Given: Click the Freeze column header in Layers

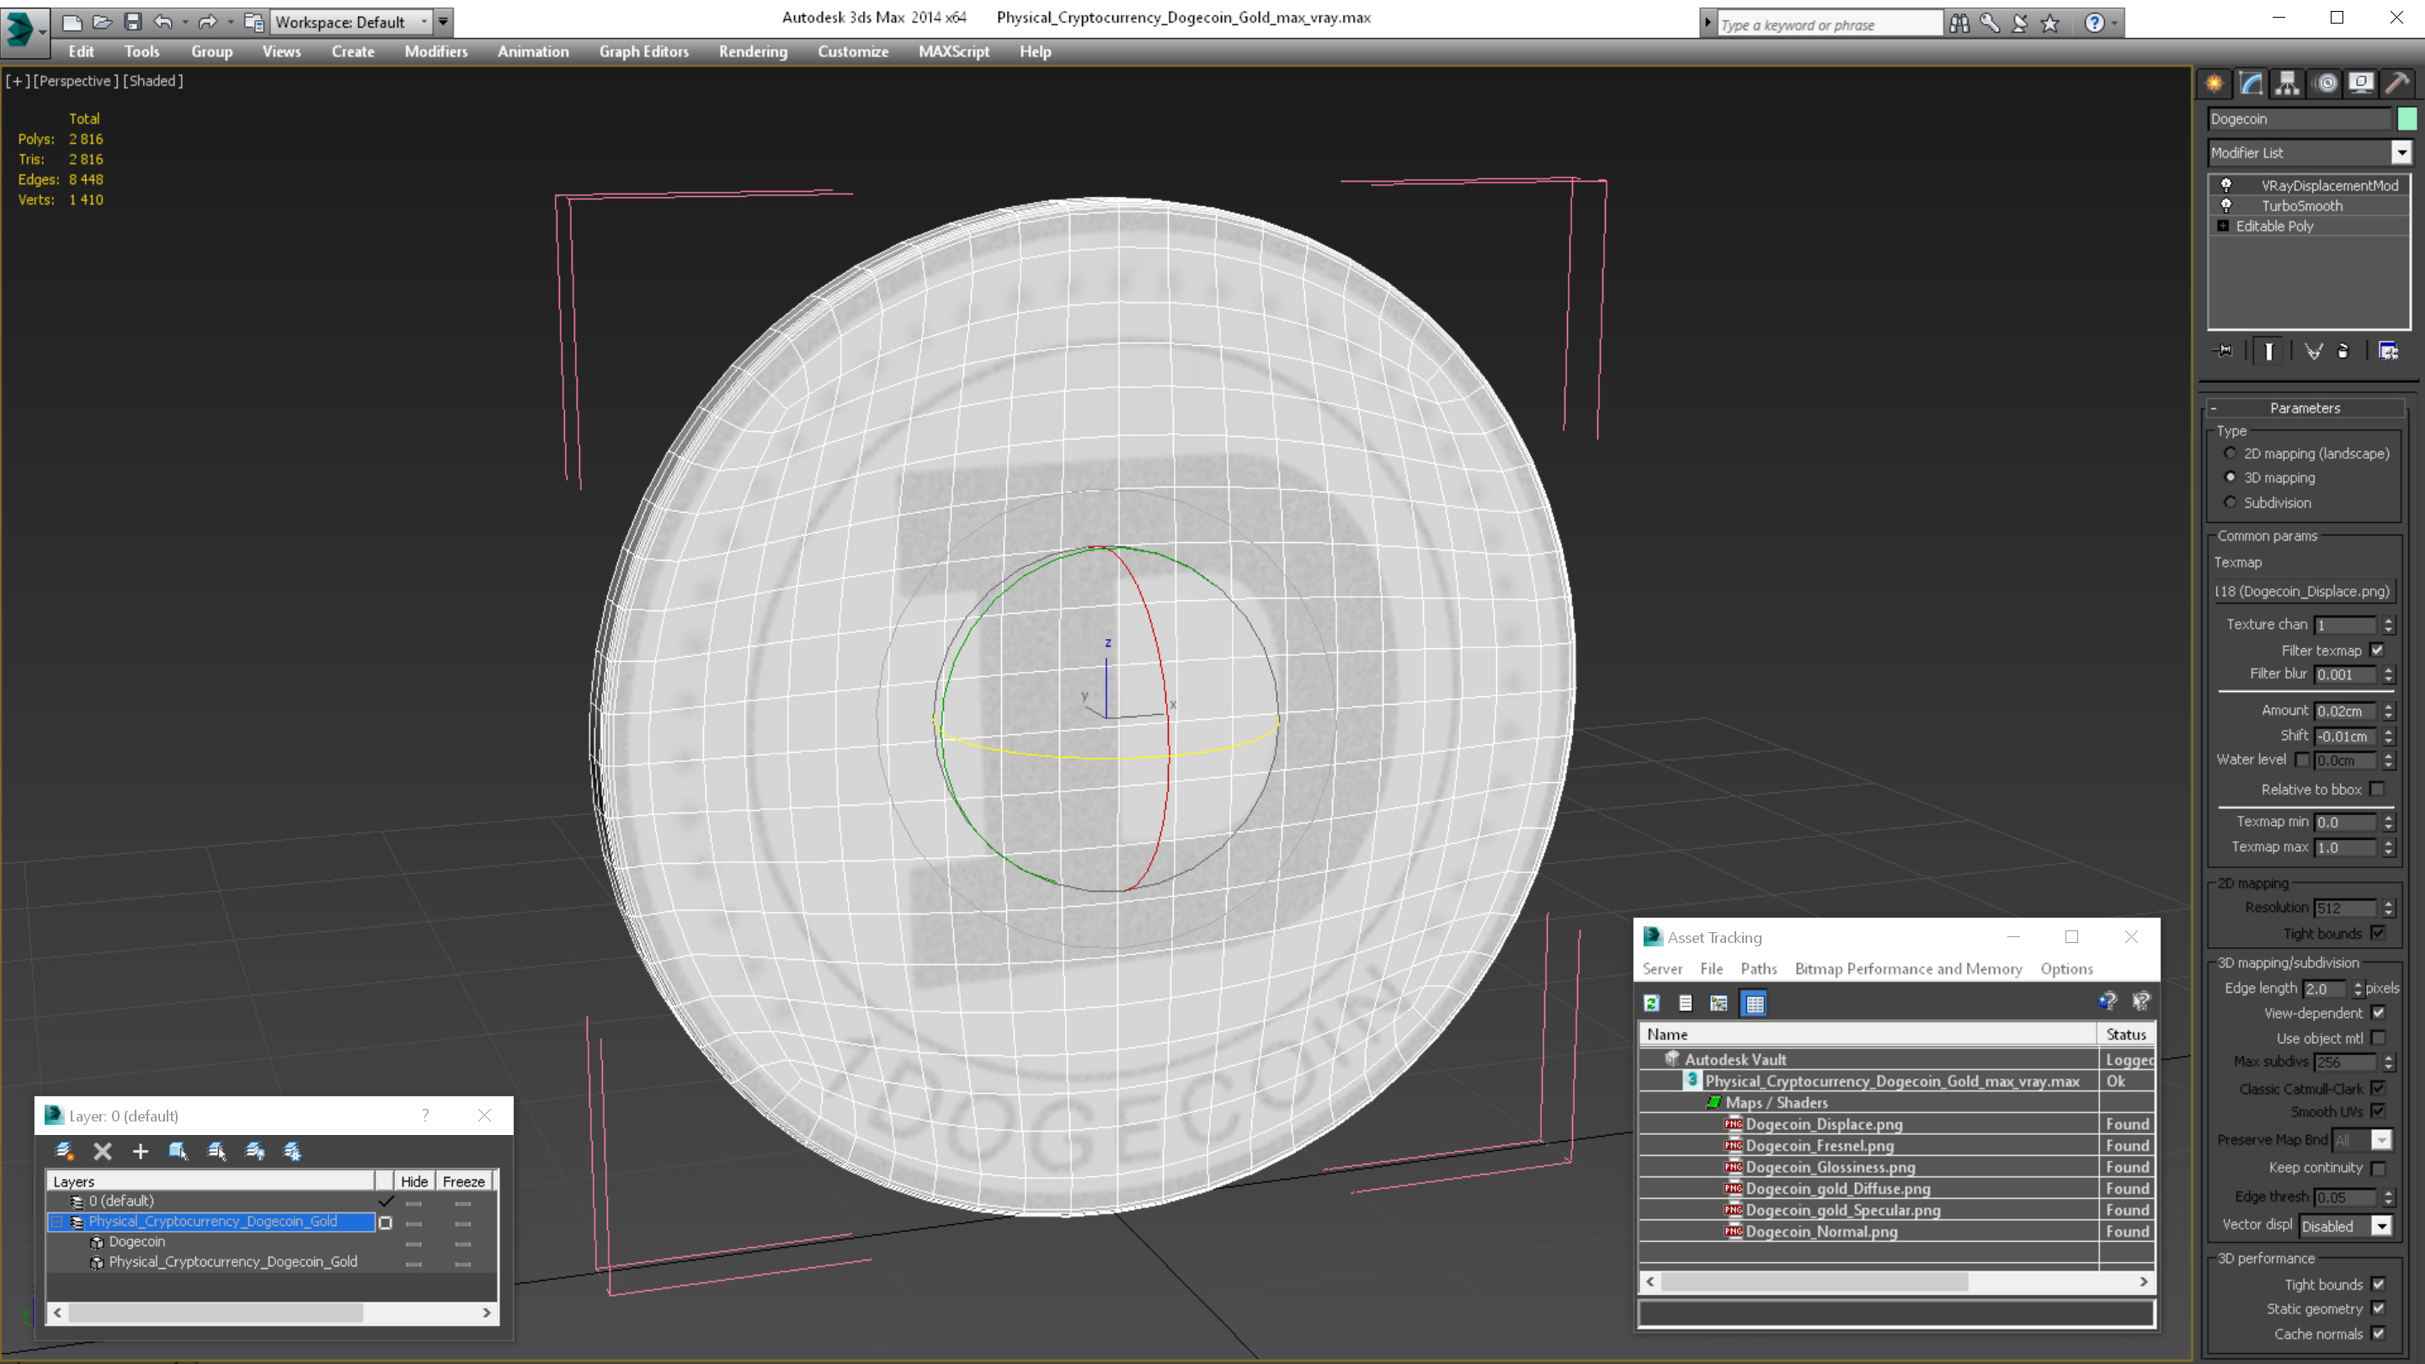Looking at the screenshot, I should pos(463,1181).
